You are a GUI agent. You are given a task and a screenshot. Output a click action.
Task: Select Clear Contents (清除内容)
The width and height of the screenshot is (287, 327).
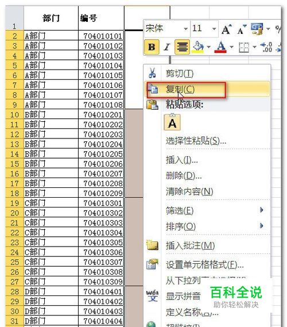click(x=189, y=191)
